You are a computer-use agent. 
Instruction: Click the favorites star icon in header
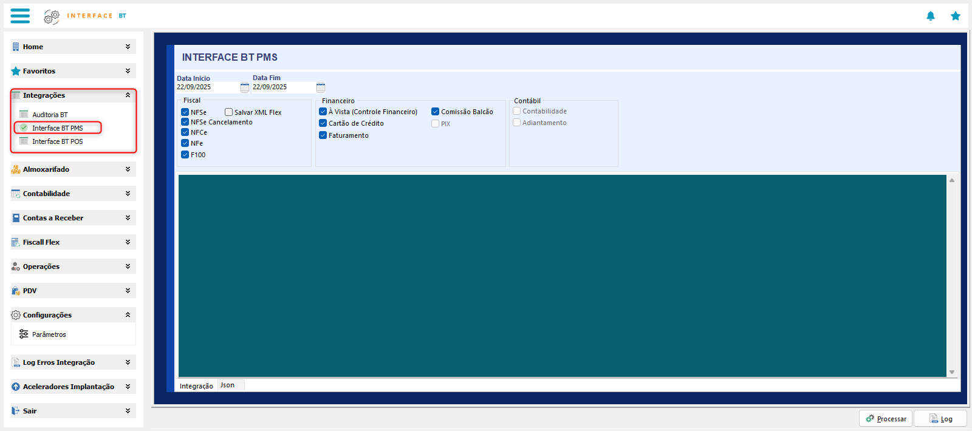tap(956, 16)
